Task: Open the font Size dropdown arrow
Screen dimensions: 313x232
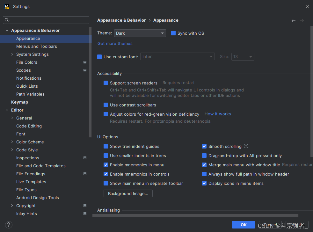Action: tap(251, 57)
